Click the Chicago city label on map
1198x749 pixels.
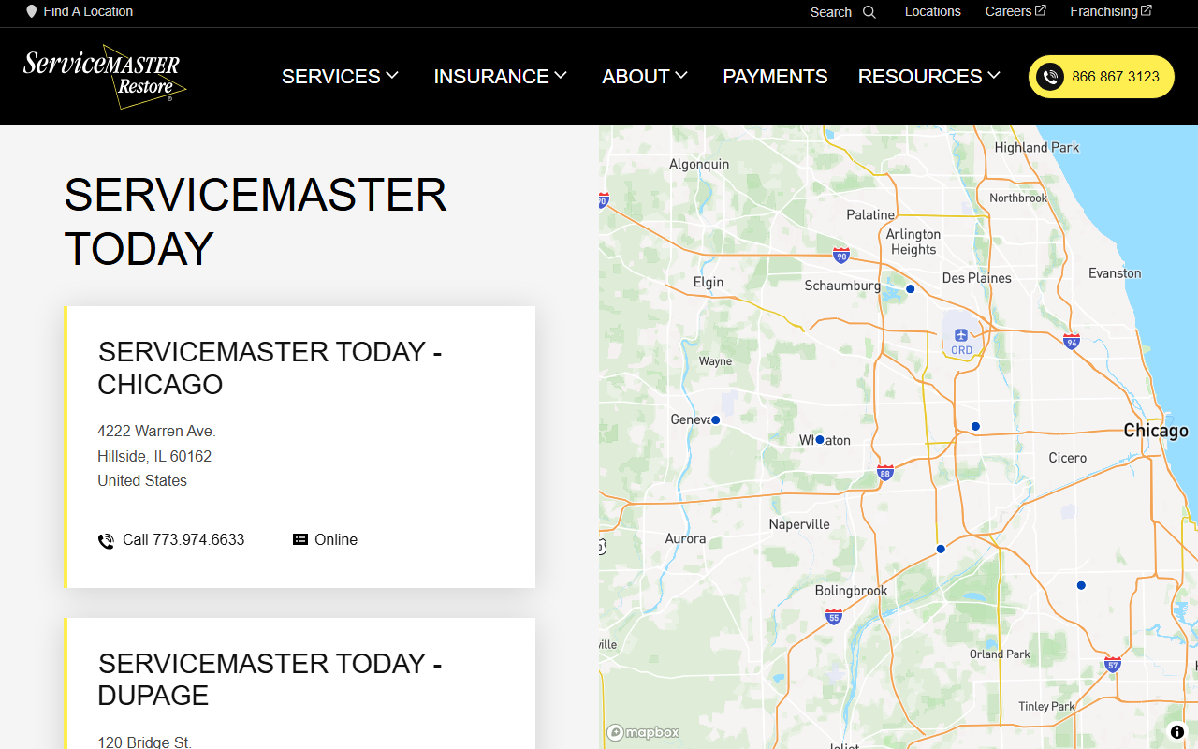coord(1156,431)
